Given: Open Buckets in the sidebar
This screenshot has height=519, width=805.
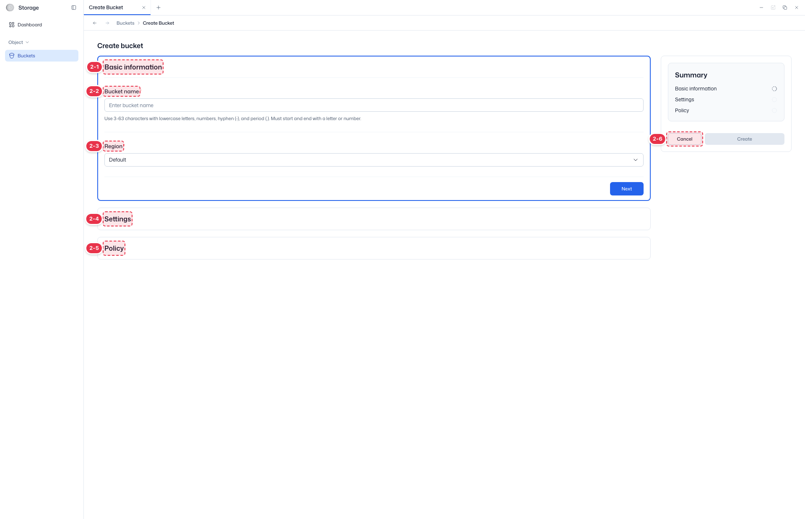Looking at the screenshot, I should click(42, 56).
